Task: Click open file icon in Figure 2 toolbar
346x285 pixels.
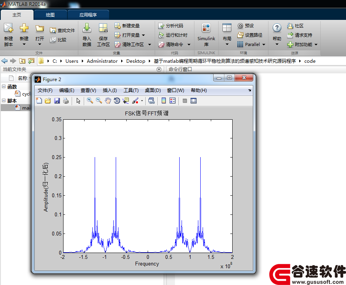Action: pos(48,101)
